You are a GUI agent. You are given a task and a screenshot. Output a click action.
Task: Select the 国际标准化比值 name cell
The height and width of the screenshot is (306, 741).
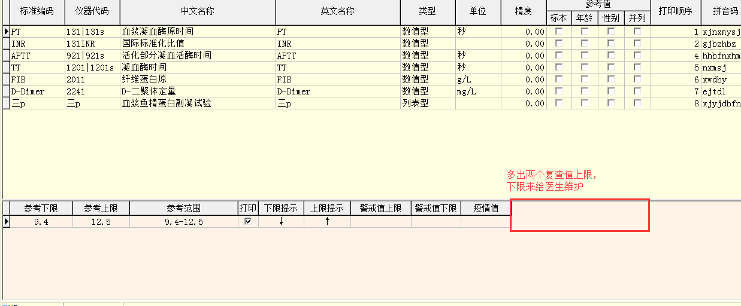(x=198, y=43)
